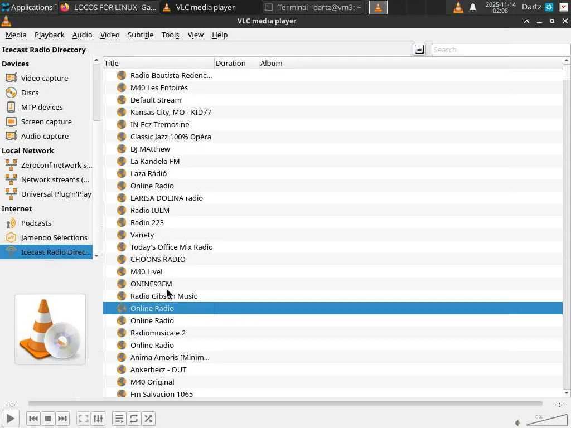Screen dimensions: 571x428
Task: Open the Video menu
Action: 110,35
